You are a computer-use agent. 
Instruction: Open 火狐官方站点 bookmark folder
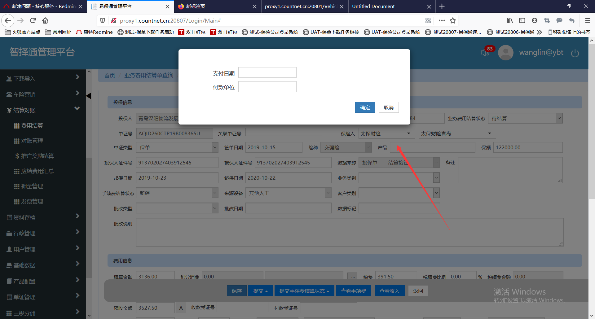coord(23,32)
